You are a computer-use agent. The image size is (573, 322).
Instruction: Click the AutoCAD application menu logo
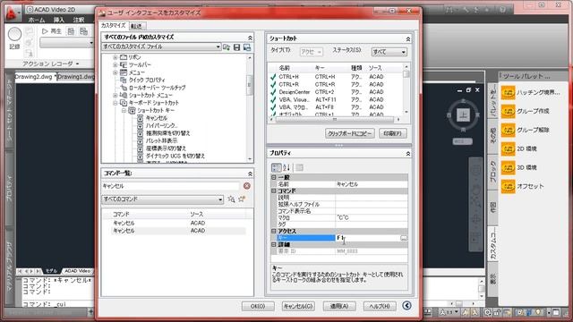coord(12,13)
